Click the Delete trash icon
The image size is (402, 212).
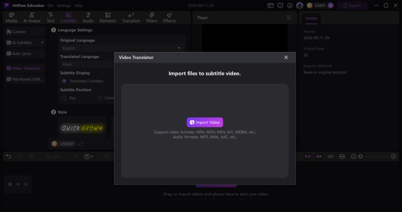click(x=32, y=156)
